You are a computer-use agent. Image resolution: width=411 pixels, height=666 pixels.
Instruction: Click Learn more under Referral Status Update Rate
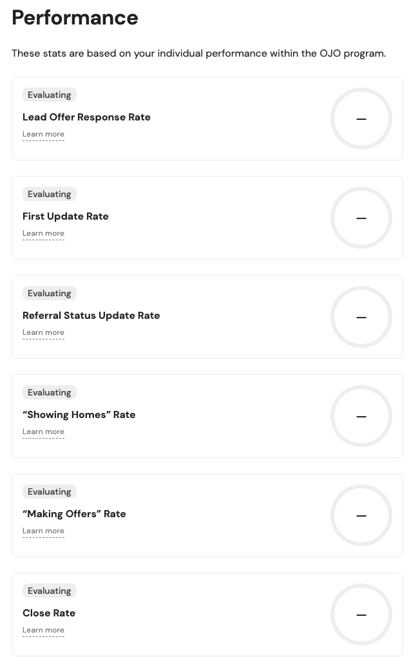pos(43,333)
